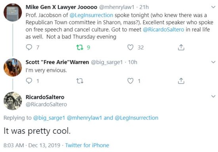This screenshot has height=152, width=218.
Task: Share Mike Gen X Lawyer's tweet
Action: tap(181, 47)
